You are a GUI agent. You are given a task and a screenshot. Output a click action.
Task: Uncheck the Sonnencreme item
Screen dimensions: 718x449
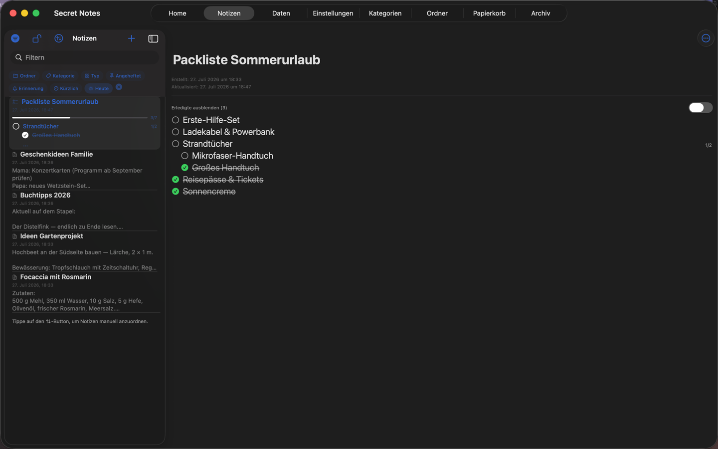click(x=176, y=192)
